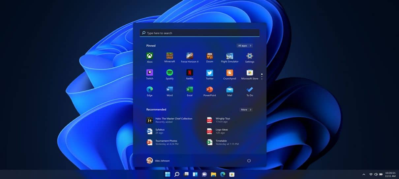The width and height of the screenshot is (399, 179).
Task: Click the Type here to search field
Action: point(199,33)
